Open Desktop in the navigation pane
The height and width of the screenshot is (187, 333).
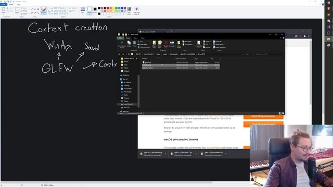click(x=125, y=85)
